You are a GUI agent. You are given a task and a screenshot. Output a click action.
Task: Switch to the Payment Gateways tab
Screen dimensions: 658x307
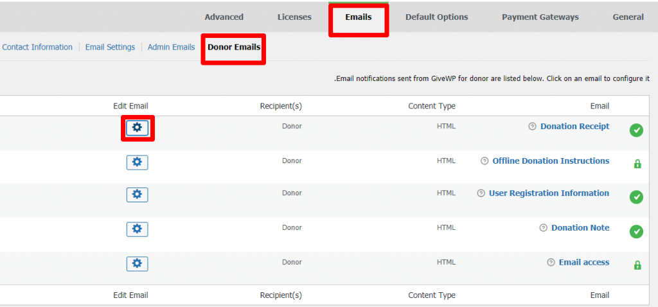(x=540, y=17)
